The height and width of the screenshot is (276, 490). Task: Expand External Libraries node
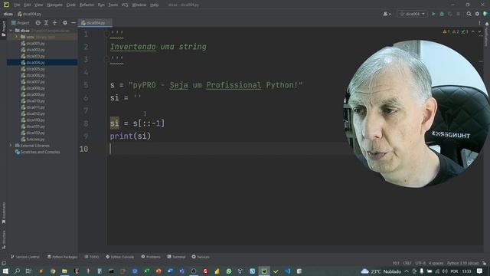[x=11, y=146]
